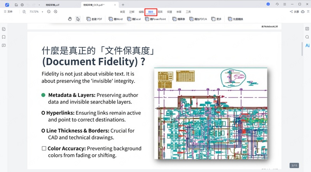The height and width of the screenshot is (172, 311).
Task: Click the "Color Accuracy:" bold text
Action: pyautogui.click(x=66, y=148)
